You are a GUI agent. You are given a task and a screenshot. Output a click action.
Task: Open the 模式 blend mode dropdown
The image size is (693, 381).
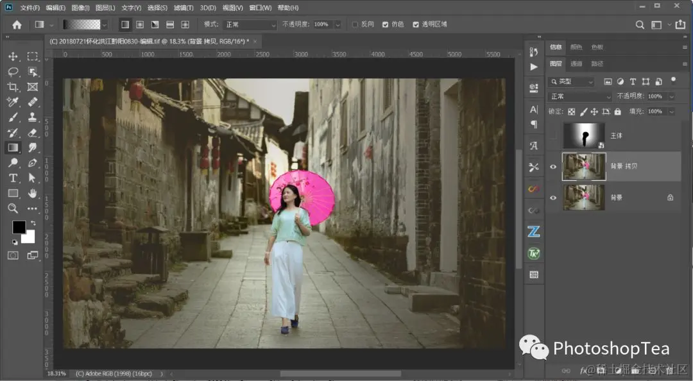pos(250,25)
